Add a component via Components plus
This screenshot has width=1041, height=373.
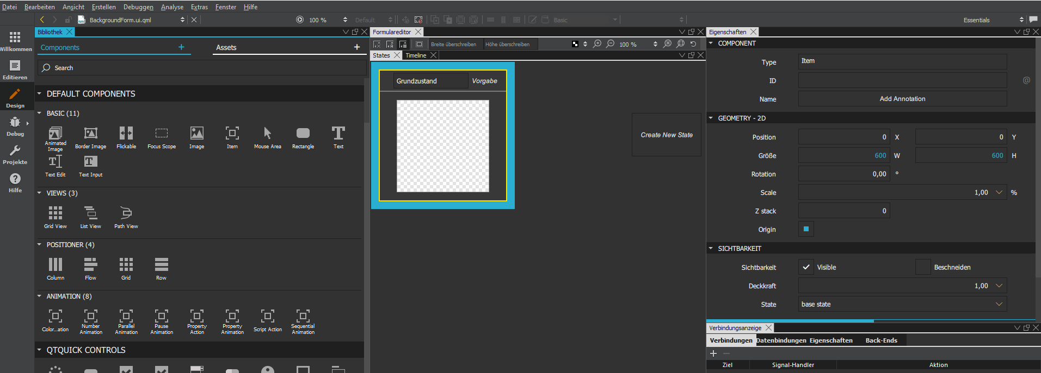181,47
